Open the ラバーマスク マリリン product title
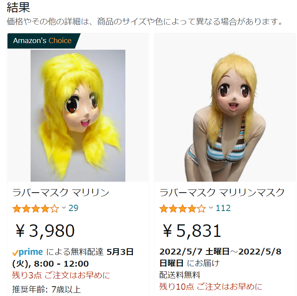Screen dimensions: 297x296 pyautogui.click(x=61, y=193)
